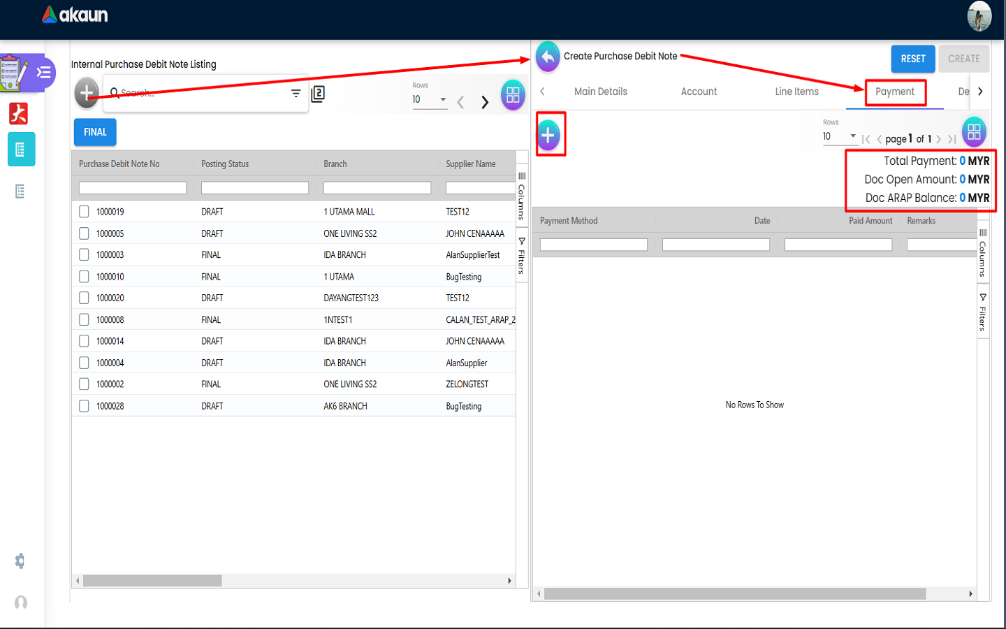
Task: Click the settings gear in the left sidebar
Action: 20,561
